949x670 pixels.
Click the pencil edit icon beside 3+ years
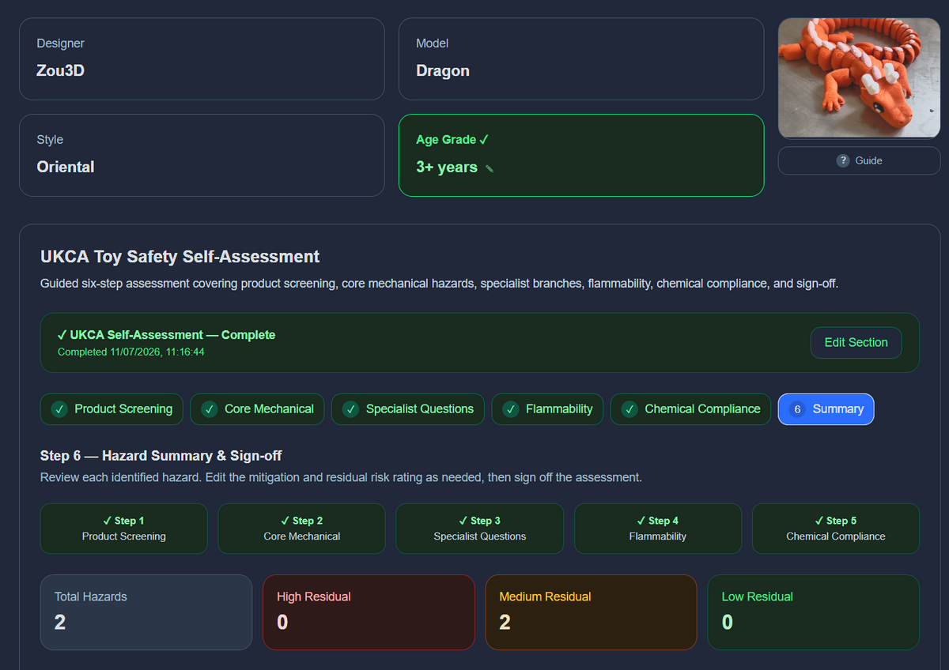click(x=490, y=168)
